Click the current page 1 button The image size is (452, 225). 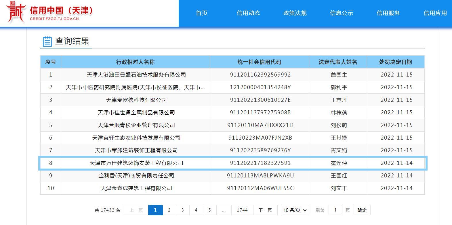tap(155, 210)
